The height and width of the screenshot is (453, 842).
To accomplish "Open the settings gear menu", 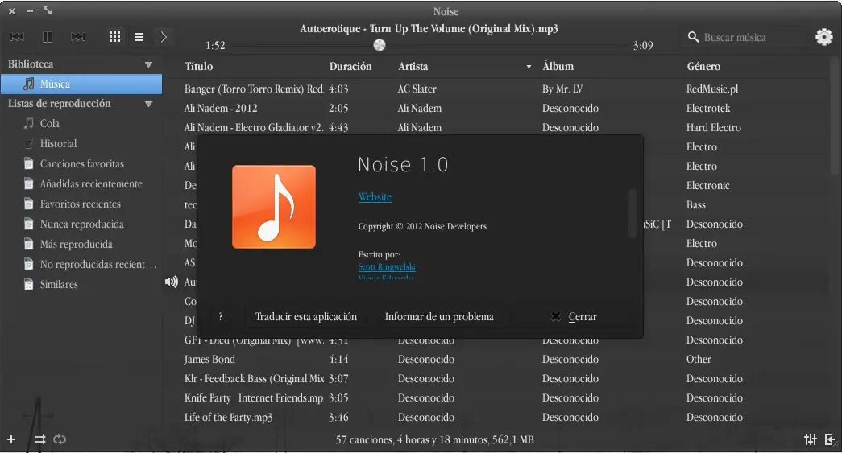I will click(823, 37).
